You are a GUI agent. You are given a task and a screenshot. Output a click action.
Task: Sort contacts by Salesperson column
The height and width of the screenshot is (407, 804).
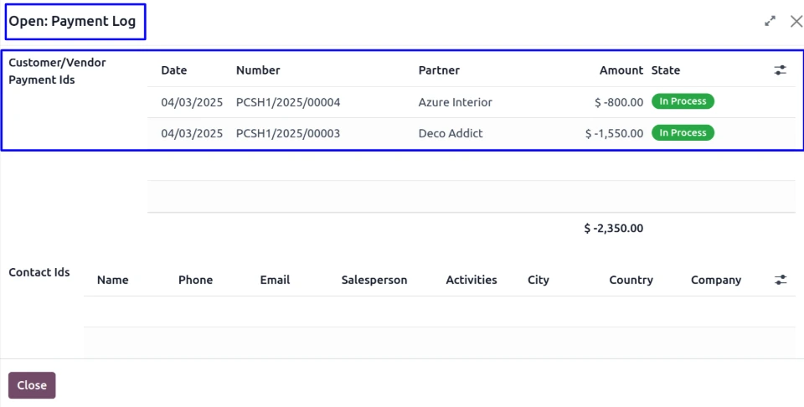(x=374, y=280)
